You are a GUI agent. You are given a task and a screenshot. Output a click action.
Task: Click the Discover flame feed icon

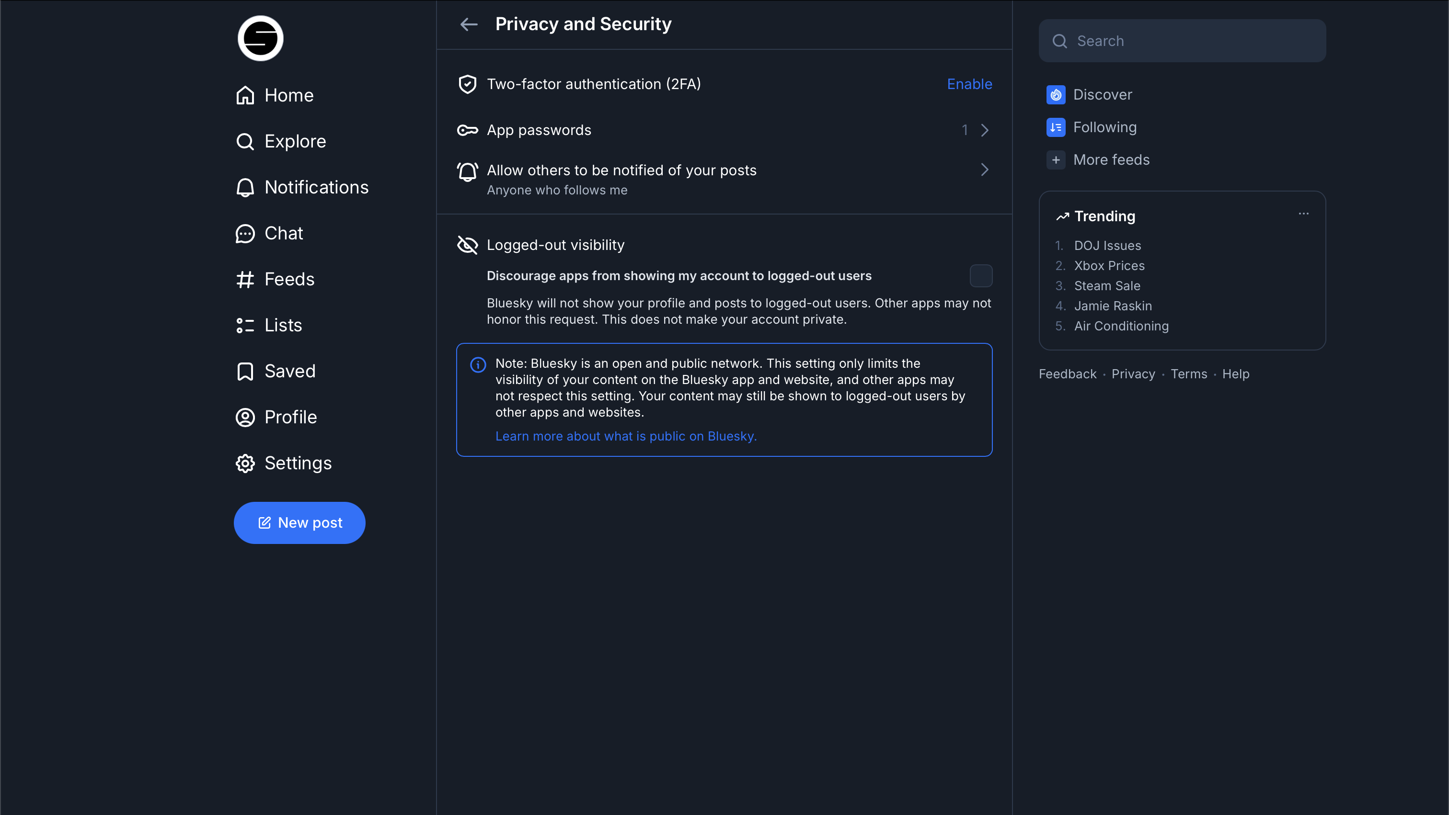click(x=1056, y=95)
